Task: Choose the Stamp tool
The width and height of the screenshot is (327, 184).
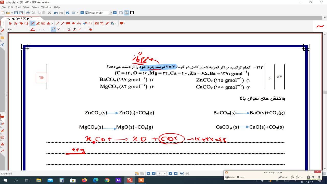Action: [49, 23]
